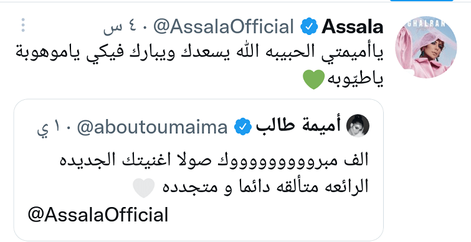The height and width of the screenshot is (242, 471).
Task: Open the @AssalaOfficial mention in quoted tweet
Action: pos(98,215)
